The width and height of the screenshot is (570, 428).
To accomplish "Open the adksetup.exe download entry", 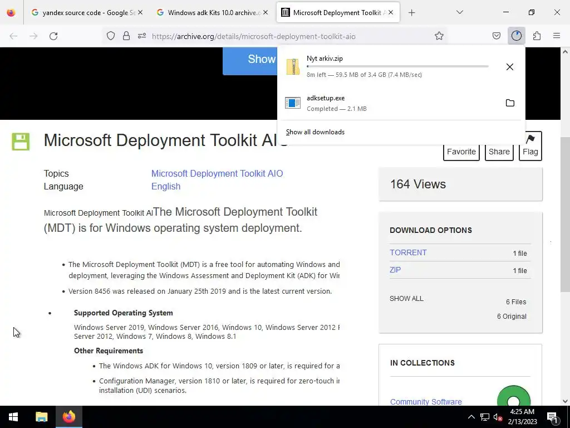I will click(389, 103).
